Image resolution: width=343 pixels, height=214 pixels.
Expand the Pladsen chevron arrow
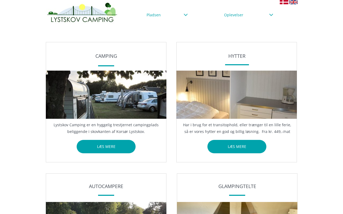tap(186, 15)
